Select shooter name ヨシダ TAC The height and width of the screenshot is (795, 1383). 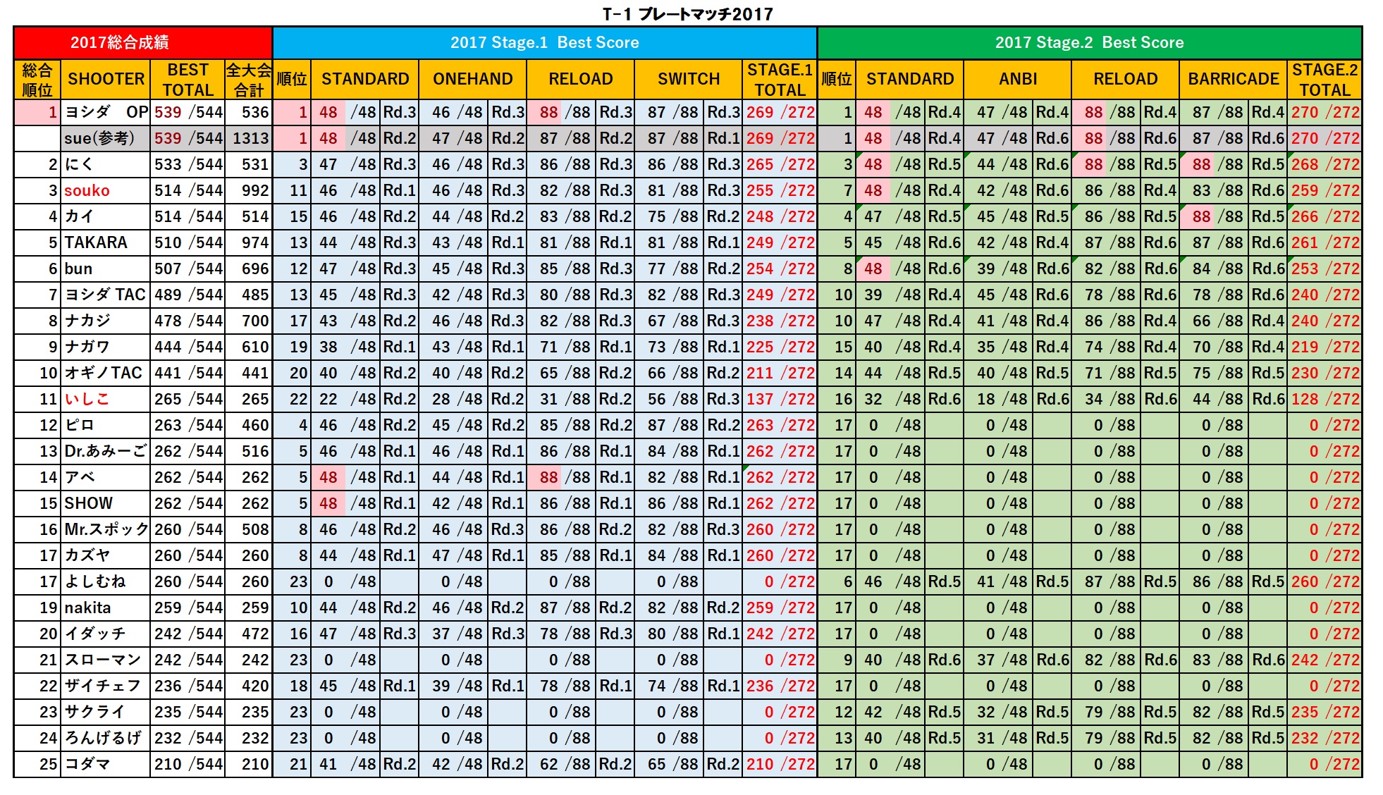point(105,295)
